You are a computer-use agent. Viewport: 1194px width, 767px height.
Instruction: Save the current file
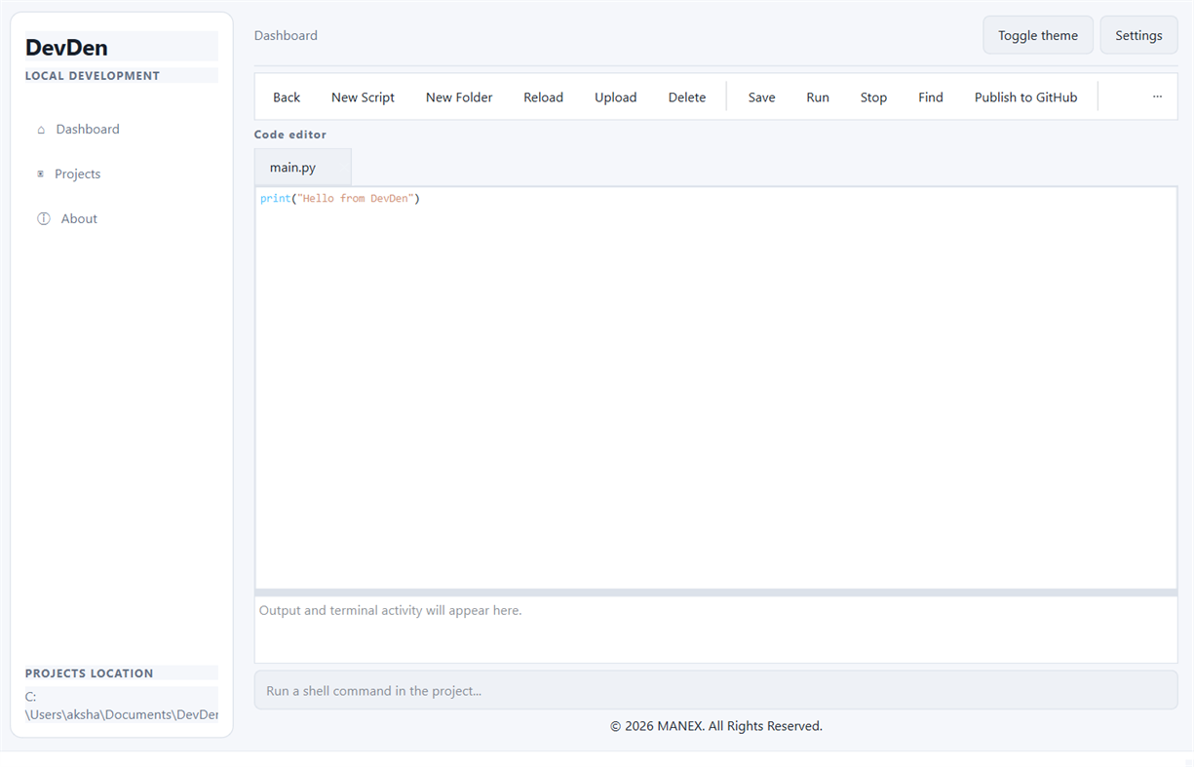762,97
